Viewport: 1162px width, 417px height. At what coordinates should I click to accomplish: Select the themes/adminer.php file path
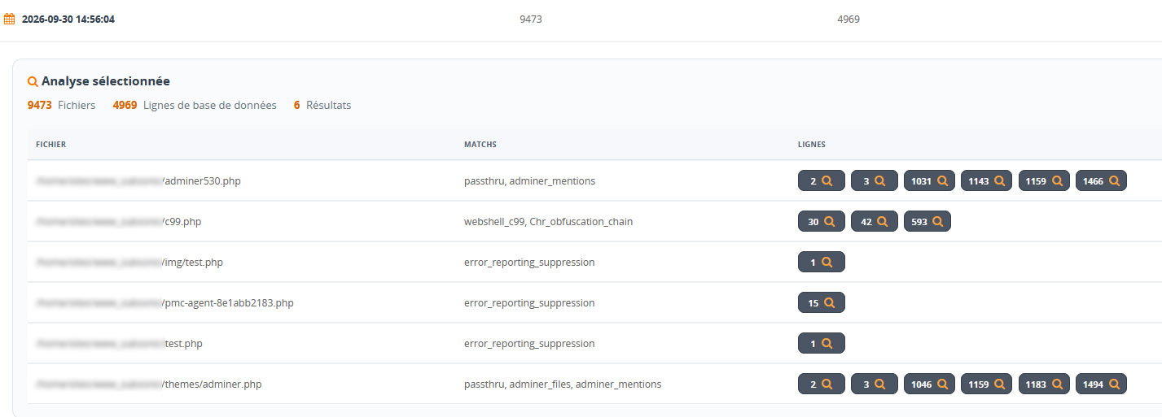(149, 384)
